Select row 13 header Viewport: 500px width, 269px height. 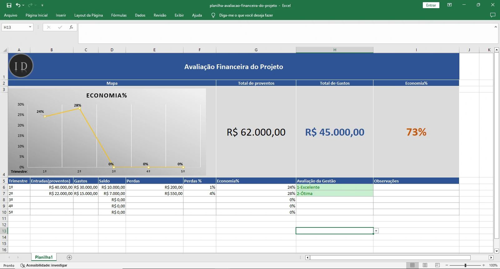[4, 231]
